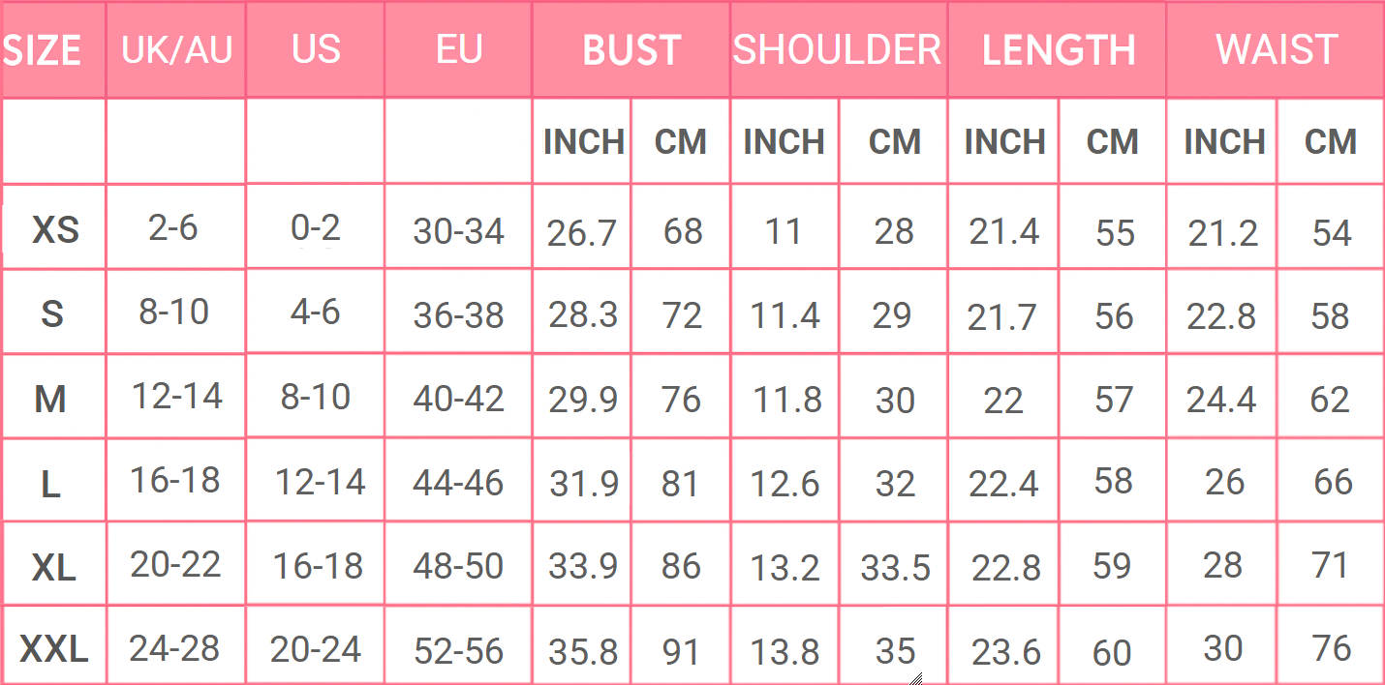The width and height of the screenshot is (1385, 685).
Task: Select the LENGTH header cell
Action: tap(1058, 50)
